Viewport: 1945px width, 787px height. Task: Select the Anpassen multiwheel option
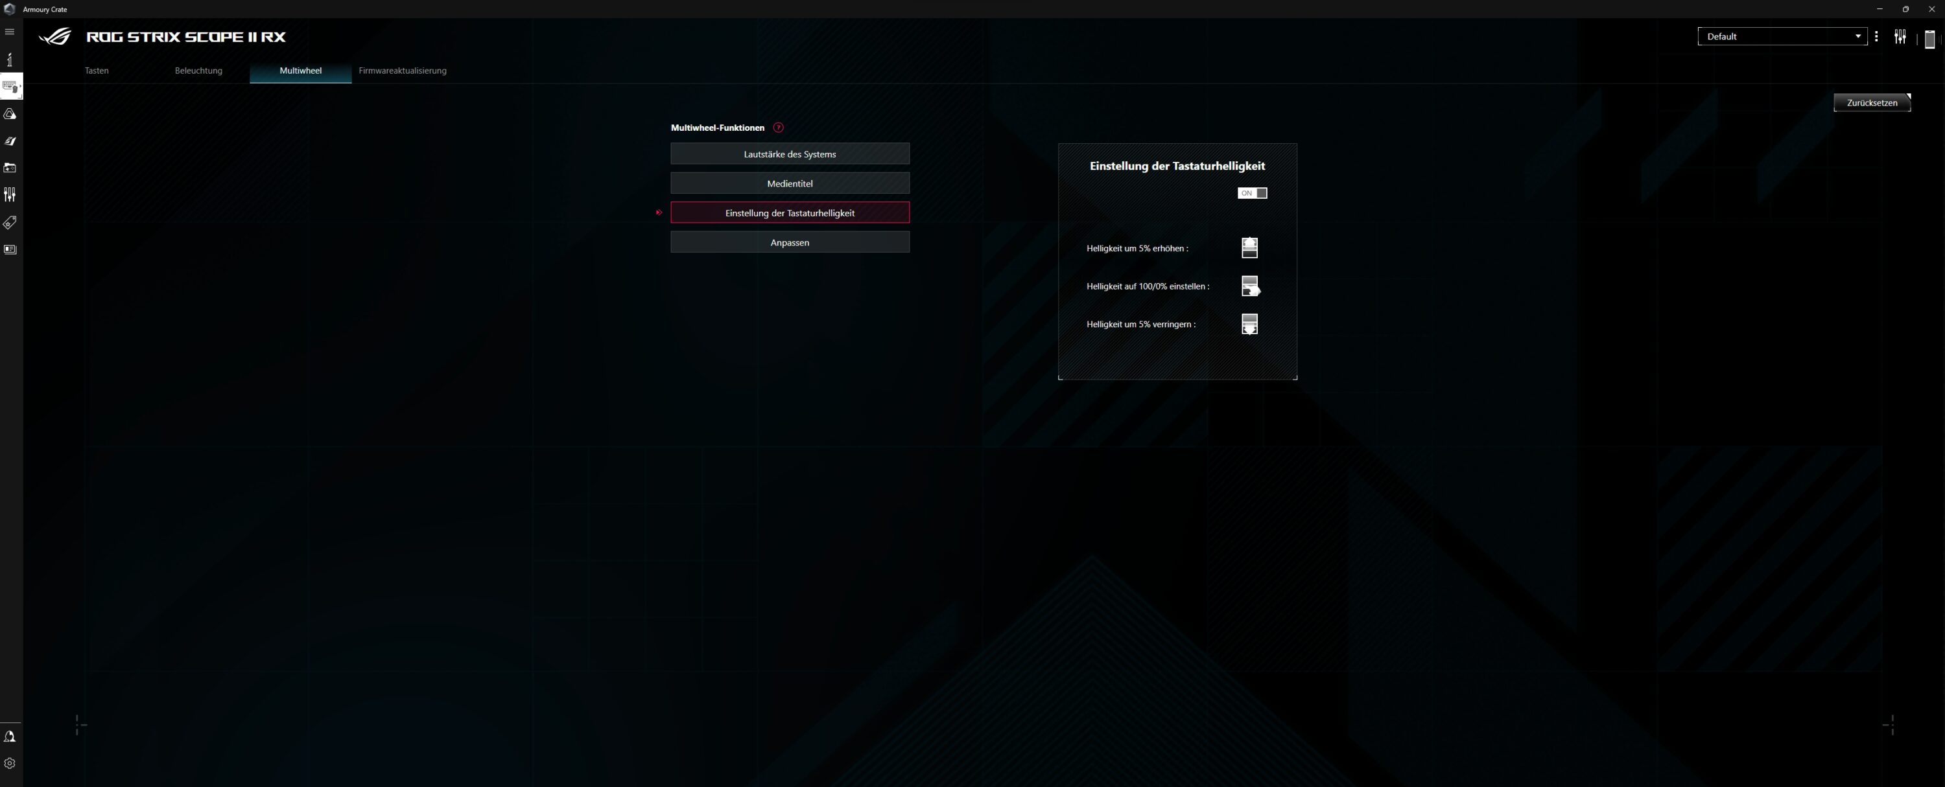point(790,242)
